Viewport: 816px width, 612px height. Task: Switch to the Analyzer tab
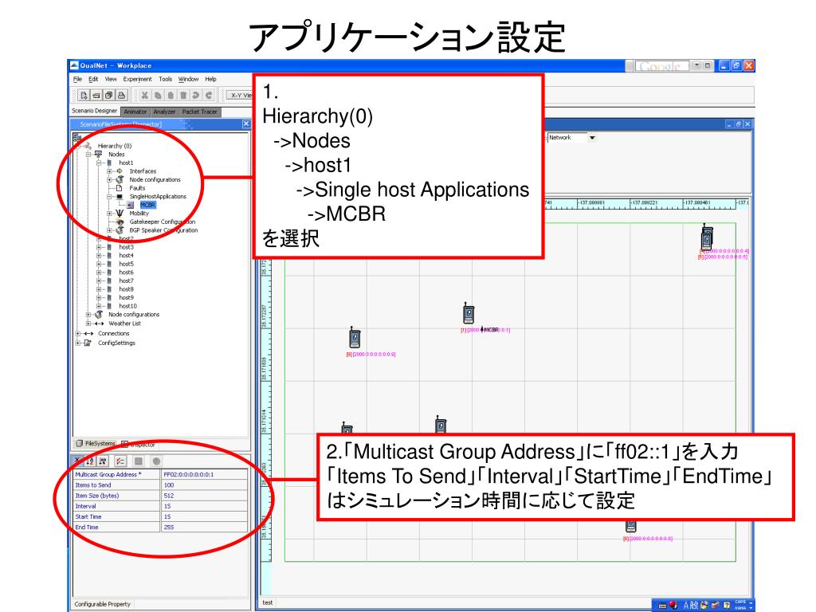pos(164,112)
